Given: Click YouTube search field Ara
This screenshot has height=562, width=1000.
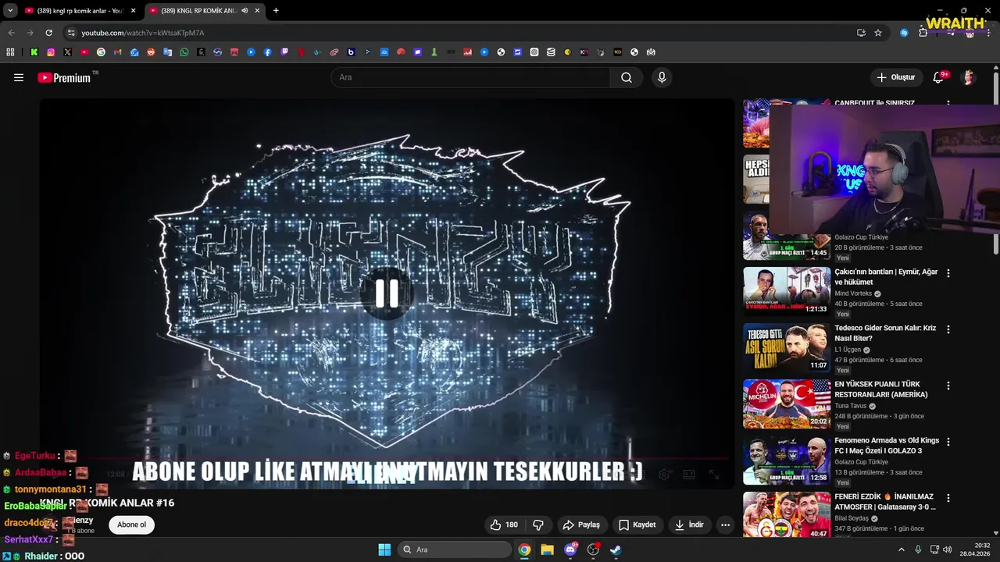Looking at the screenshot, I should [471, 77].
